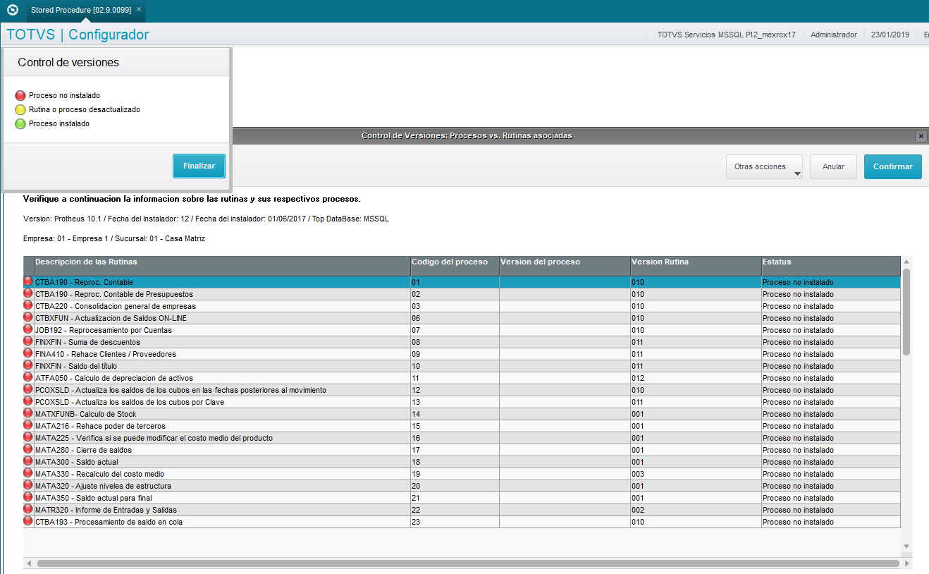Click red status icon for MATA280 row

click(28, 449)
